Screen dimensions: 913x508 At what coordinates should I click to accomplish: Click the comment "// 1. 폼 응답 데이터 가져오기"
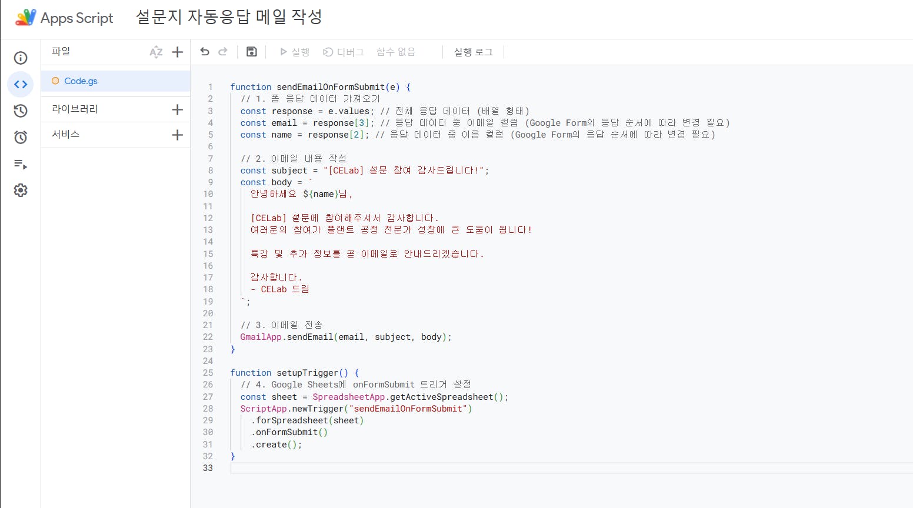311,99
